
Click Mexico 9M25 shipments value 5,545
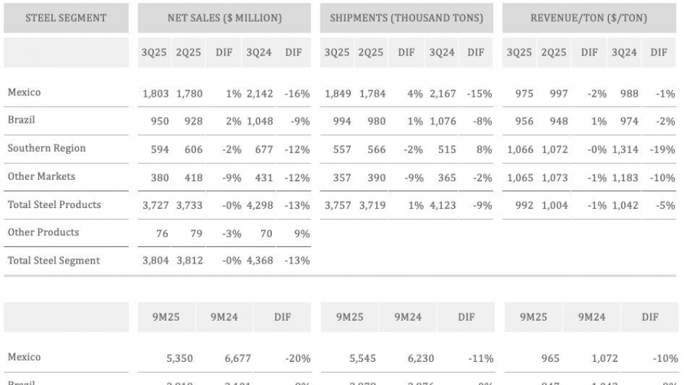[x=363, y=358]
